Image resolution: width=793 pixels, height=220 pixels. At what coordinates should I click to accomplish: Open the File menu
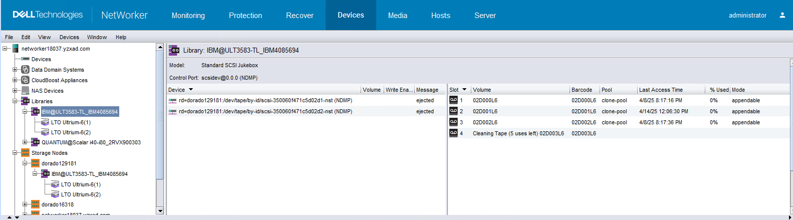(x=9, y=37)
